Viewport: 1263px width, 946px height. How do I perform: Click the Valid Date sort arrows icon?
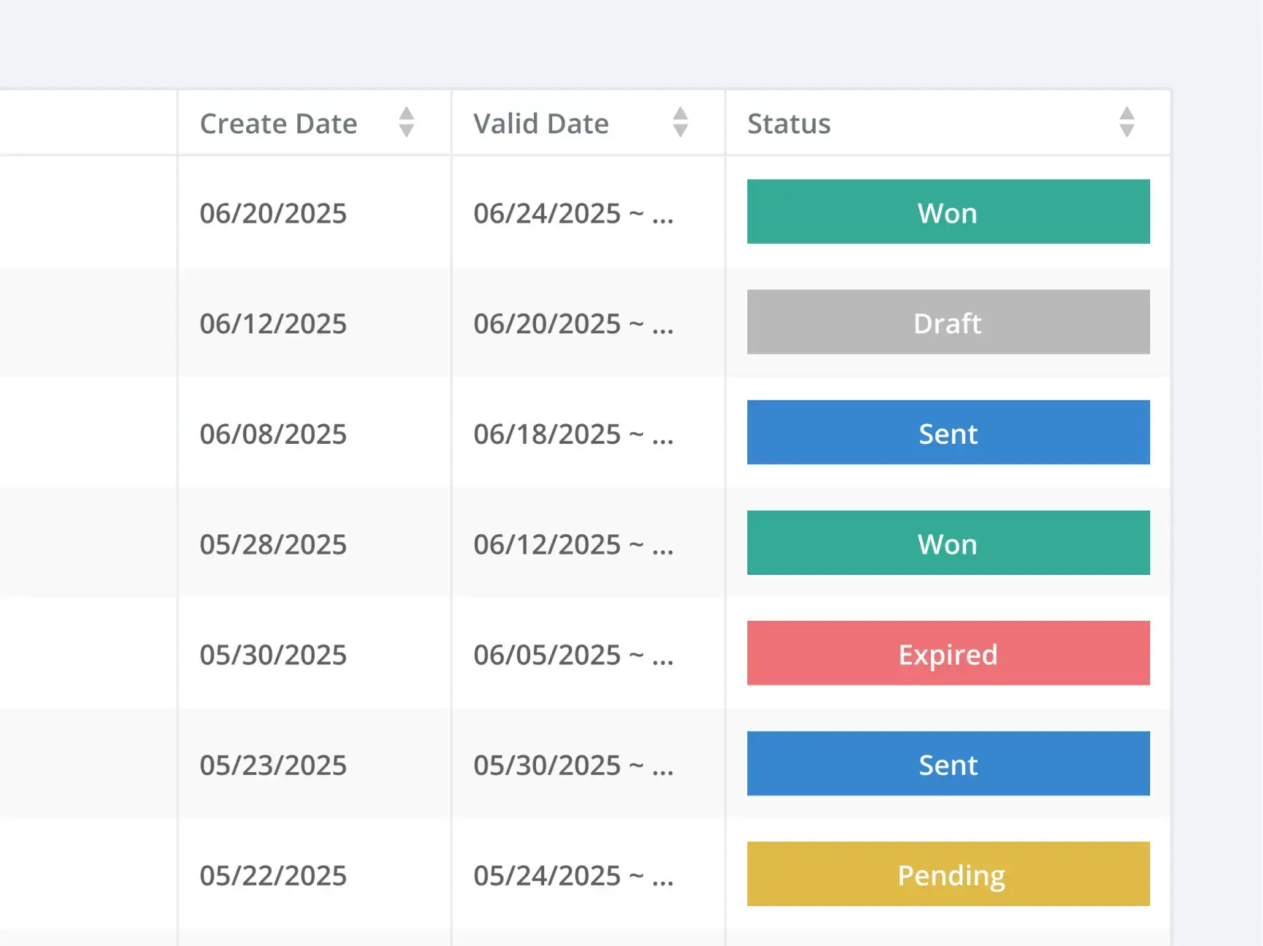click(680, 122)
